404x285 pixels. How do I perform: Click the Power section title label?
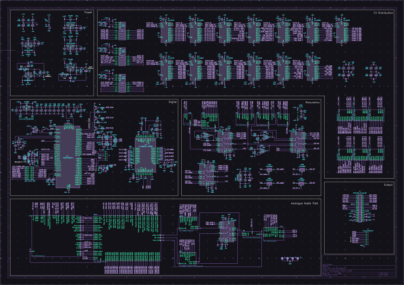88,13
